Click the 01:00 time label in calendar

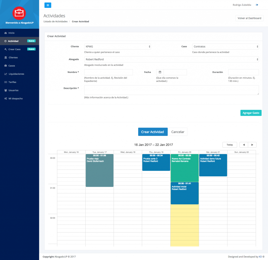point(53,188)
